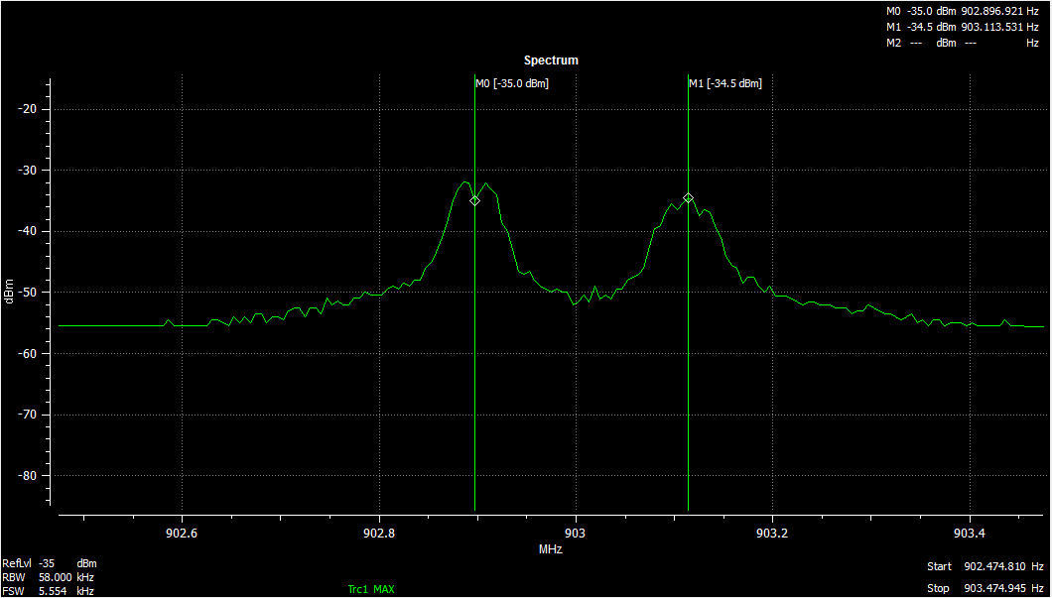The width and height of the screenshot is (1052, 598).
Task: Select the M1 [-34.5 dBm] marker label
Action: click(725, 84)
